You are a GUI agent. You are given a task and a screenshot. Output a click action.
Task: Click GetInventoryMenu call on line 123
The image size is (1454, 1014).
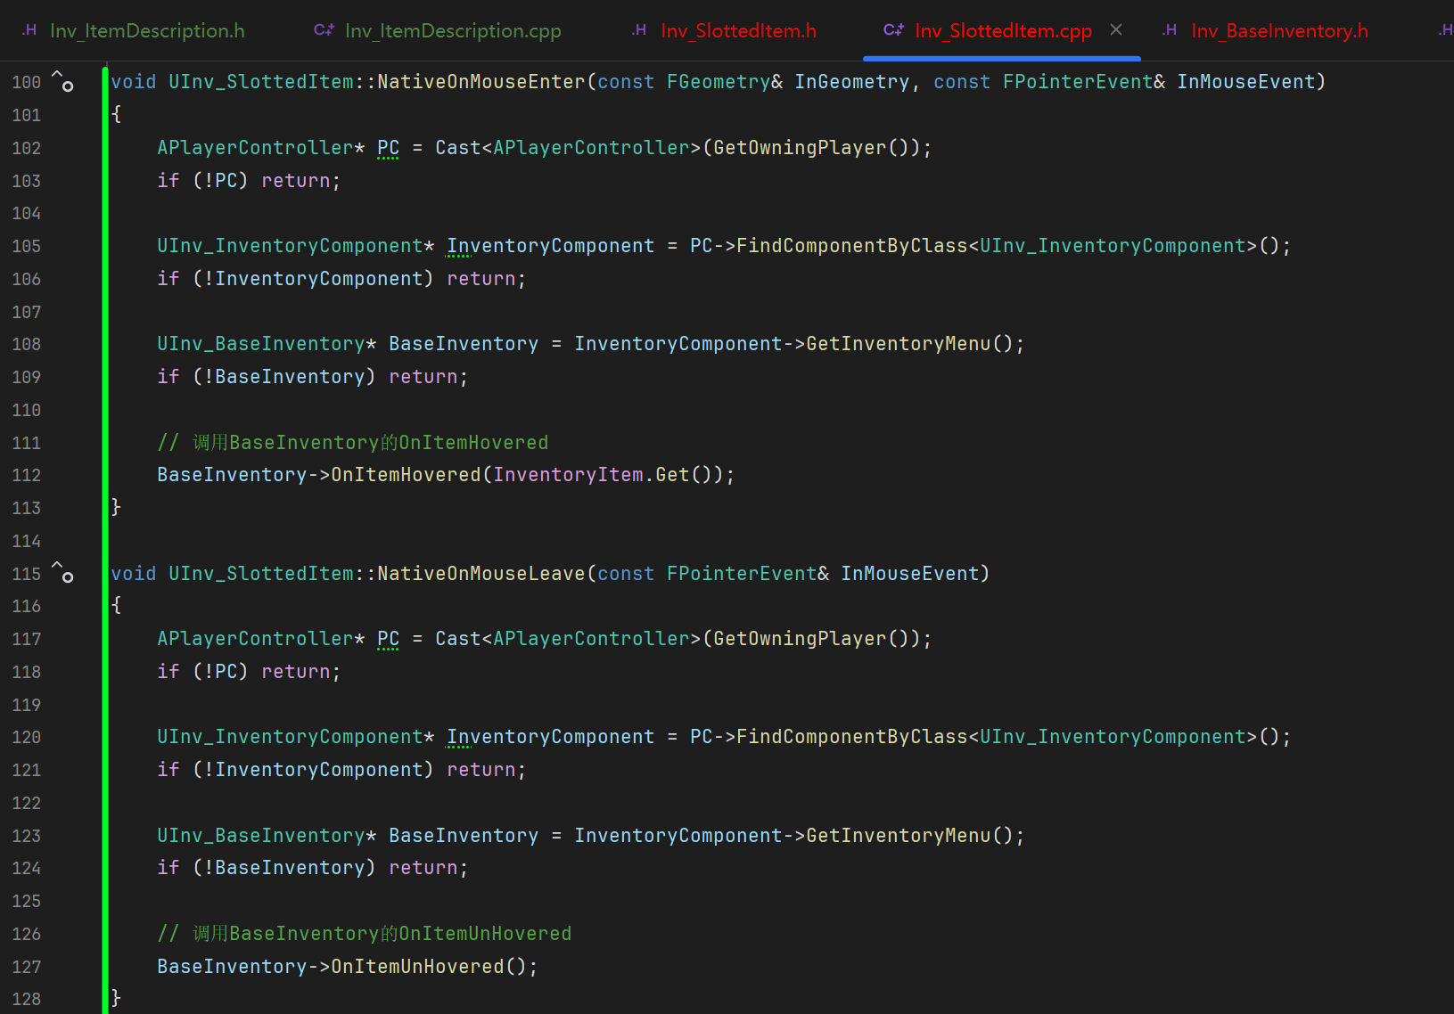click(899, 836)
